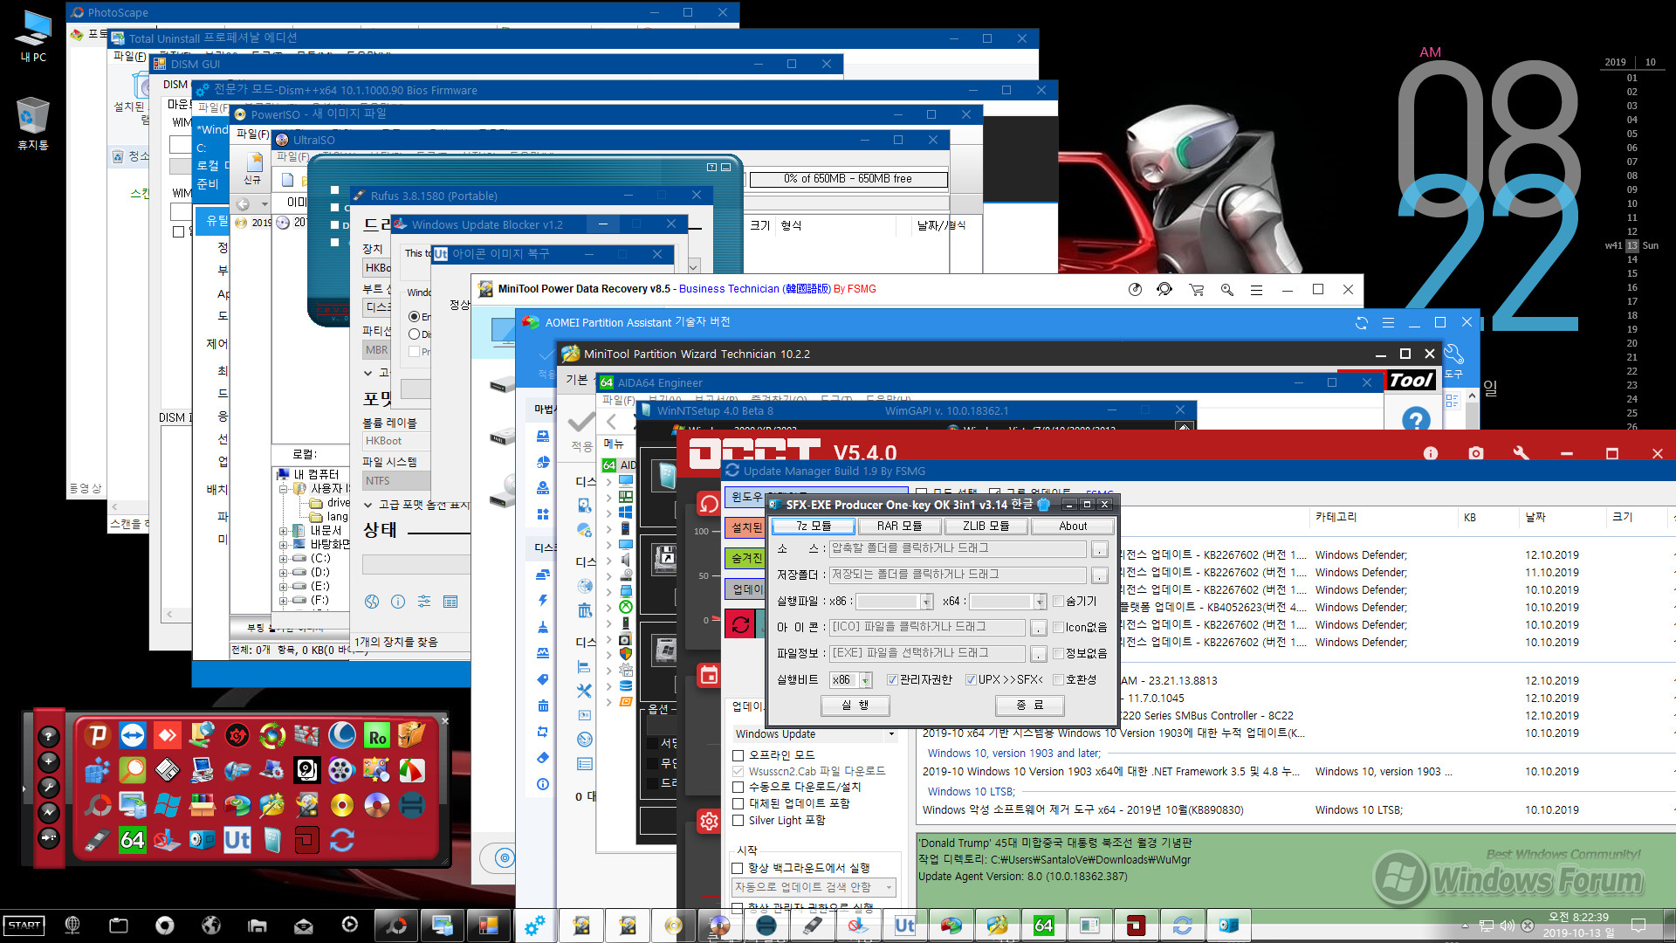
Task: Expand the 내문서 tree node
Action: click(x=283, y=531)
